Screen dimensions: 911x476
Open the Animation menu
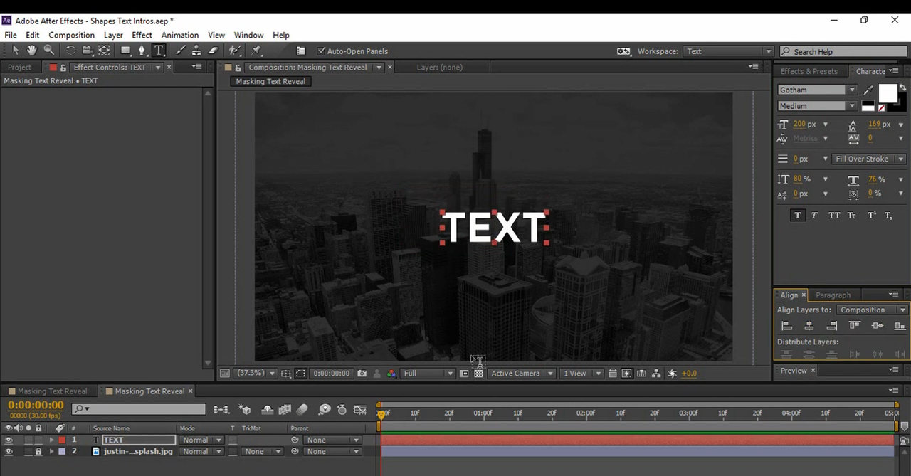179,35
